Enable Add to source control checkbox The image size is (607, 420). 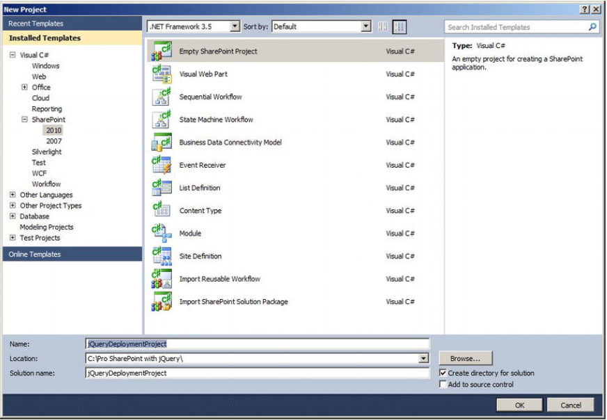443,385
